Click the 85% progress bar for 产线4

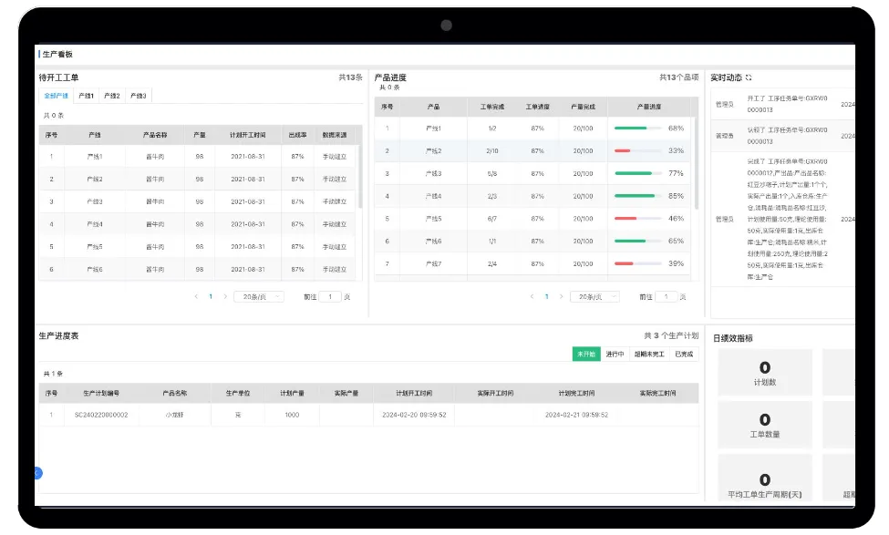pyautogui.click(x=638, y=196)
